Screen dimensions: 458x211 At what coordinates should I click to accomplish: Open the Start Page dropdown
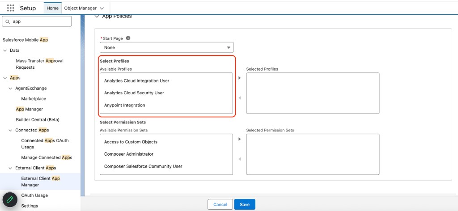point(166,47)
